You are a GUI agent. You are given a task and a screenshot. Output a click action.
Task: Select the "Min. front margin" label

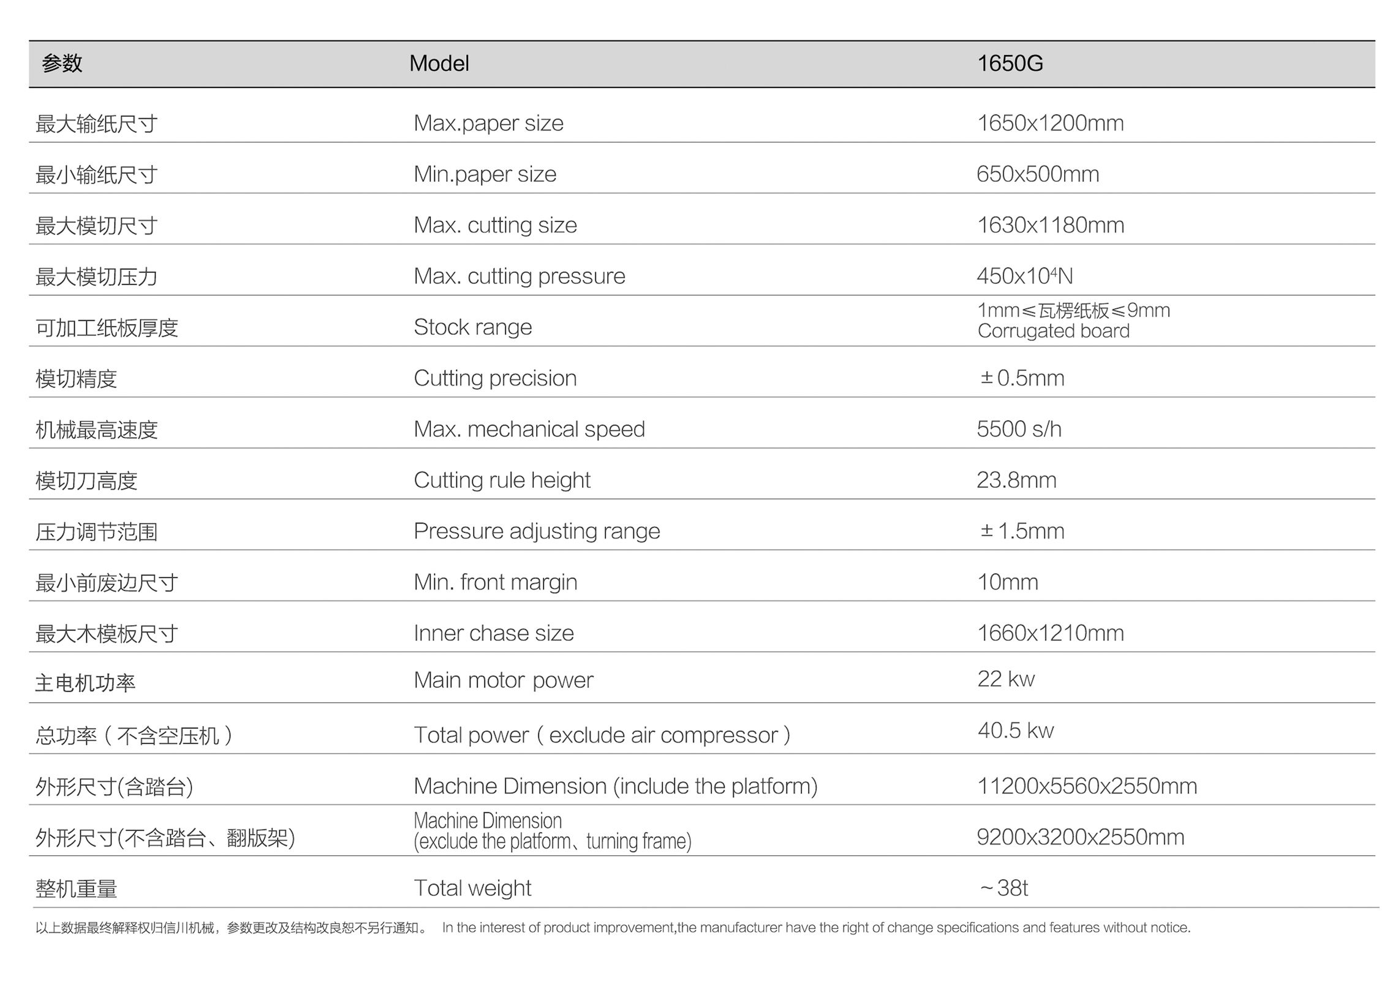(495, 582)
